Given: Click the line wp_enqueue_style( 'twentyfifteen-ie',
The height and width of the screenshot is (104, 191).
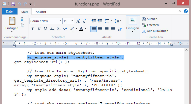Looking at the screenshot, I should tap(72, 76).
